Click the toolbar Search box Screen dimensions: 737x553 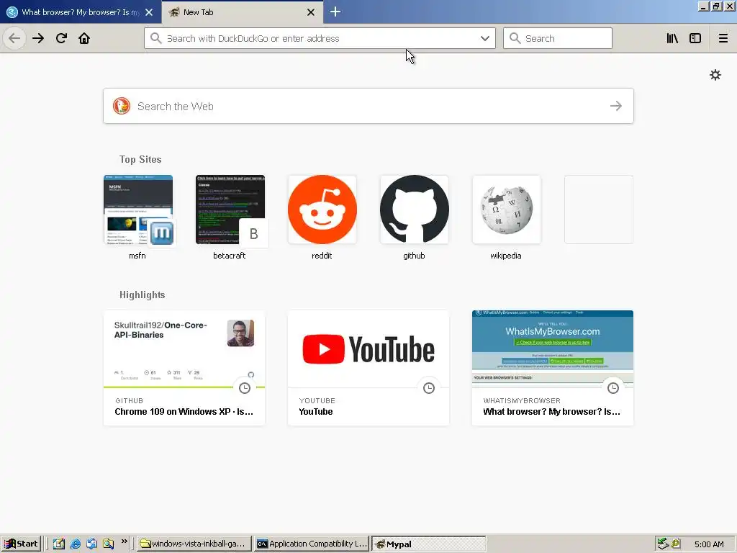(558, 38)
